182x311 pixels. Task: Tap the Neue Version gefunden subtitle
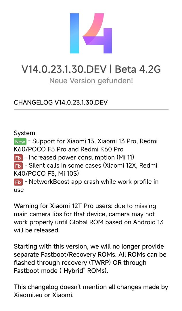pyautogui.click(x=91, y=81)
